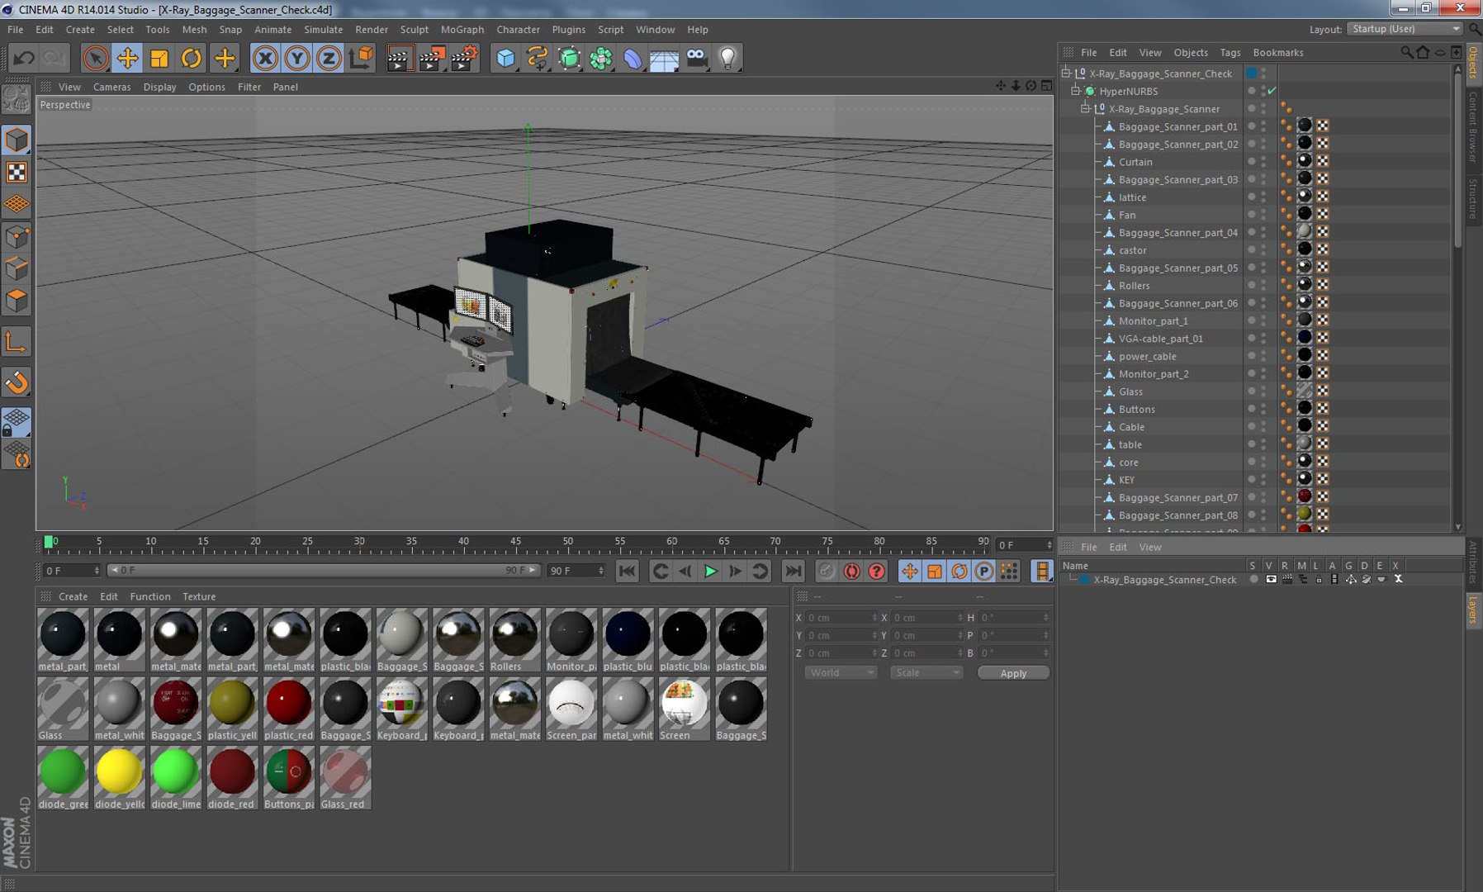Screen dimensions: 1483x892
Task: Enable Model mode in left toolbar
Action: (x=17, y=140)
